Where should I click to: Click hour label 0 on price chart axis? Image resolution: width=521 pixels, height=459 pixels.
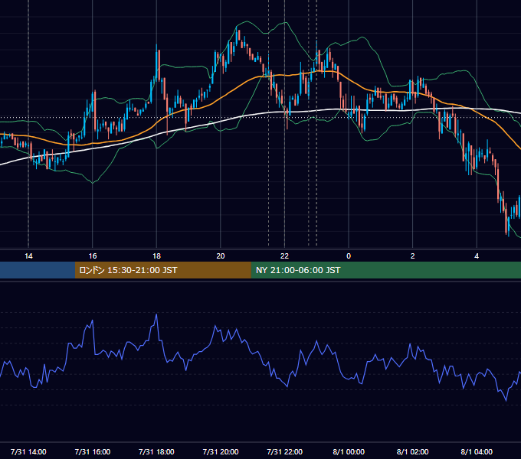(349, 256)
